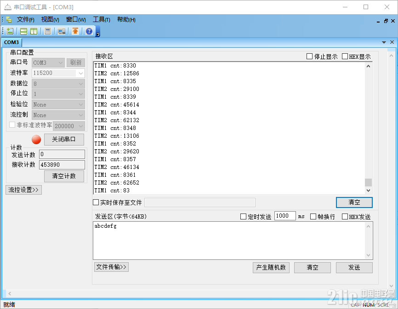The width and height of the screenshot is (398, 309).
Task: Enable 定时发送 checkbox
Action: [243, 216]
